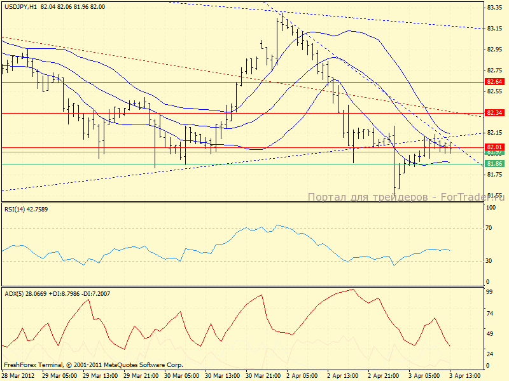The image size is (509, 381).
Task: Click the 24 value on ADX scale
Action: click(490, 353)
